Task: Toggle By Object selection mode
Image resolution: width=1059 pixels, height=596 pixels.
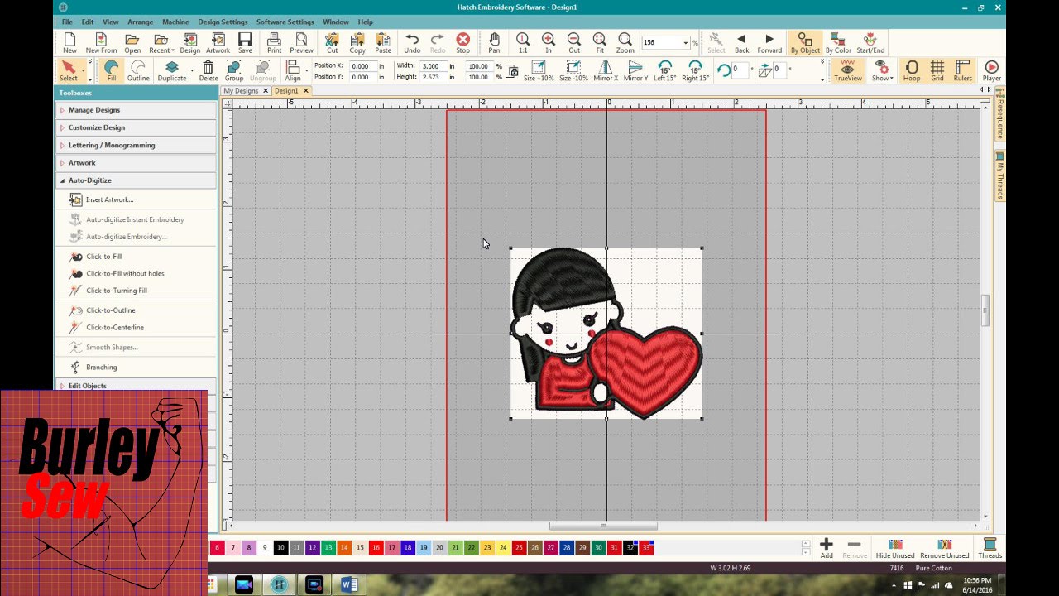Action: (805, 43)
